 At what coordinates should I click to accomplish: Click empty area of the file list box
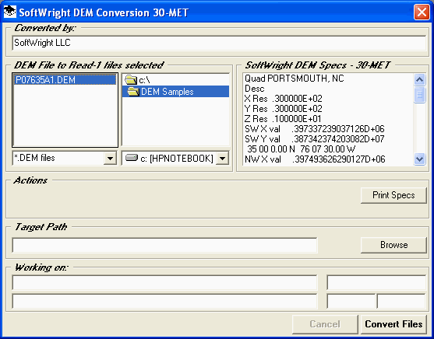pyautogui.click(x=65, y=116)
